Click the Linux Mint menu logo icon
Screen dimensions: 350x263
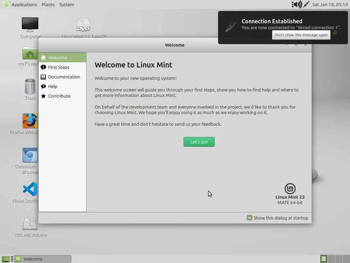tap(5, 4)
